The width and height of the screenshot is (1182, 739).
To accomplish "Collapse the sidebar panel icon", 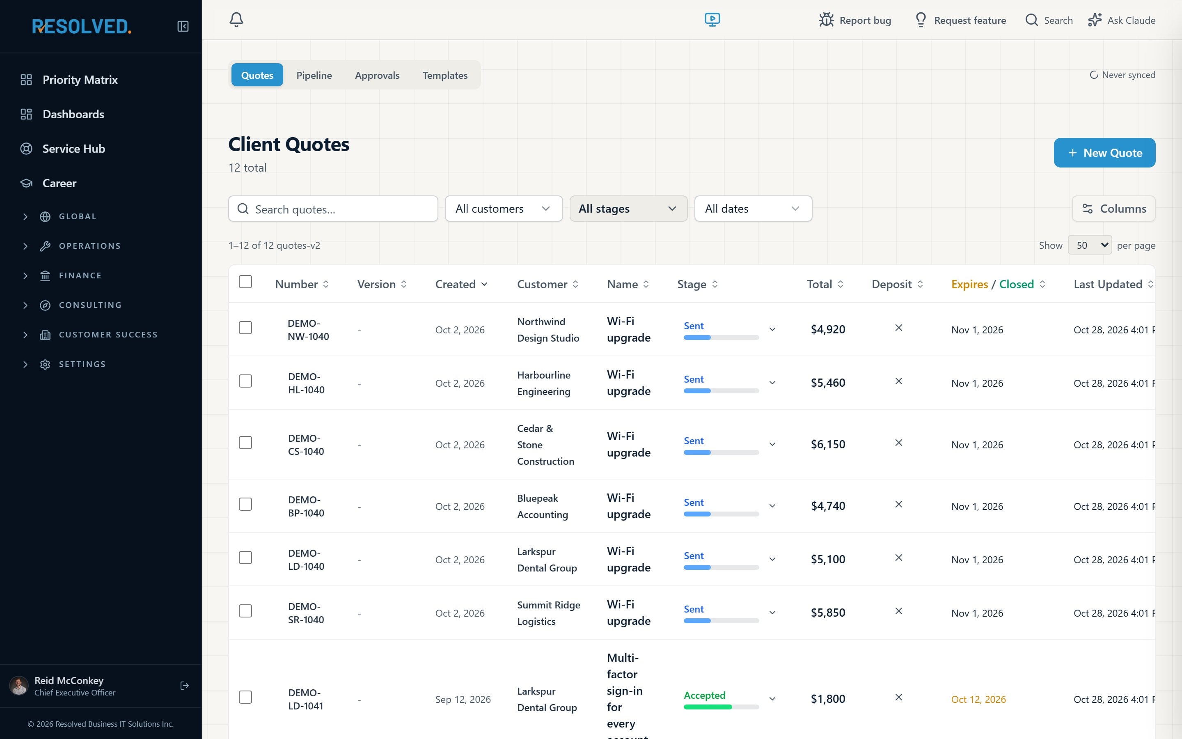I will click(x=183, y=26).
